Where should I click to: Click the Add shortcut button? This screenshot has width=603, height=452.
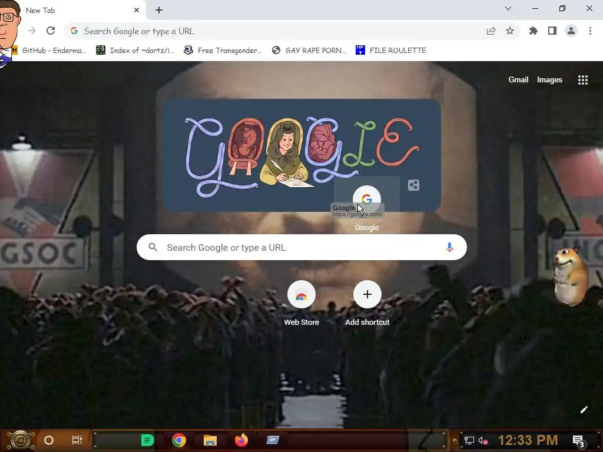(x=367, y=304)
